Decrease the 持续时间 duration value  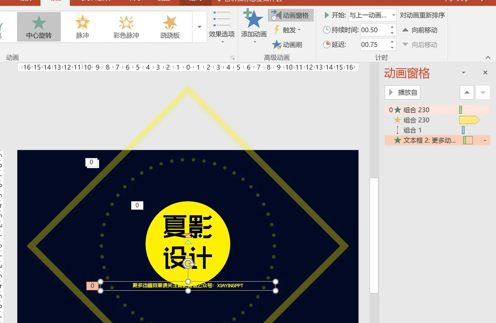[x=392, y=33]
